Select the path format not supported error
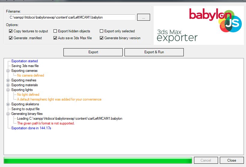 [46, 123]
